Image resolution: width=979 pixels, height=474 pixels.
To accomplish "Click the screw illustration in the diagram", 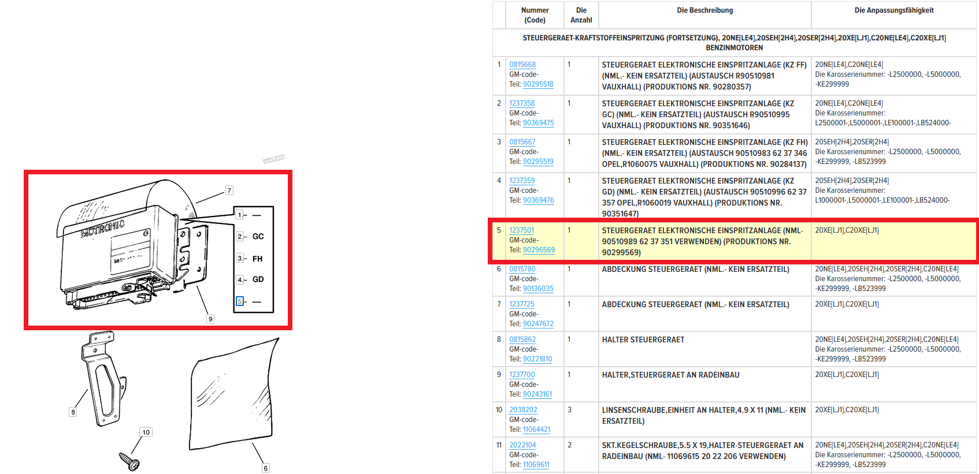I will point(129,461).
